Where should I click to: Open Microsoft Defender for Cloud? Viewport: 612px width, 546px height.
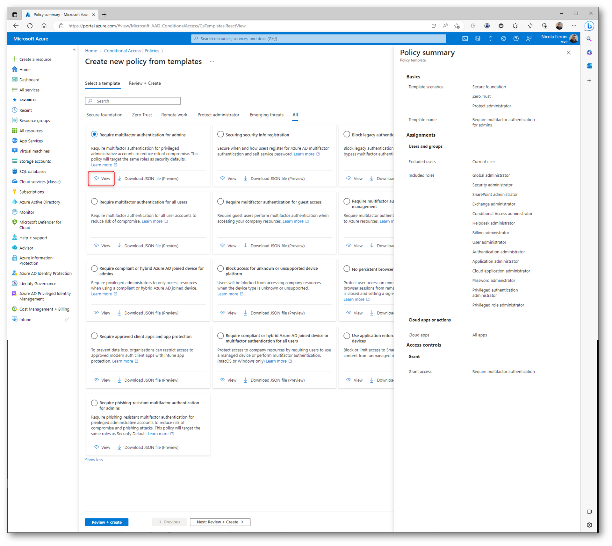(x=40, y=225)
